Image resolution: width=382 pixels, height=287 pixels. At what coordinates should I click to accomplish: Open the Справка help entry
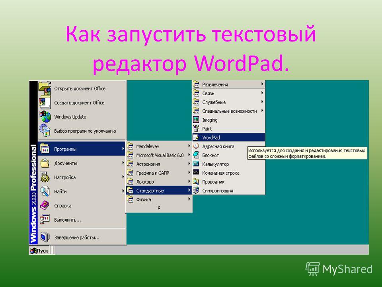pos(82,206)
